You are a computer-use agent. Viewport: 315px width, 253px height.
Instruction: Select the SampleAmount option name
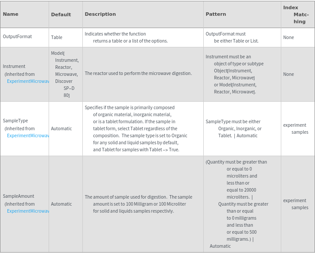(18, 196)
